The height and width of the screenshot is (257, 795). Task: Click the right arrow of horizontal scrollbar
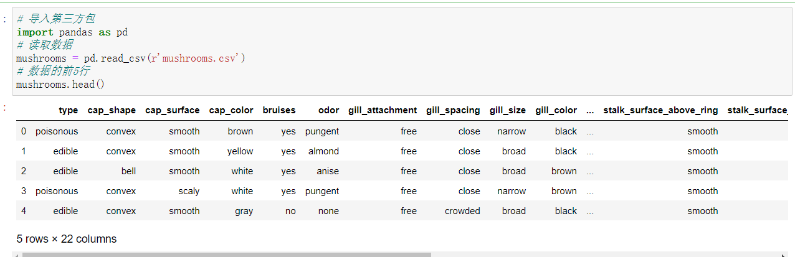784,255
